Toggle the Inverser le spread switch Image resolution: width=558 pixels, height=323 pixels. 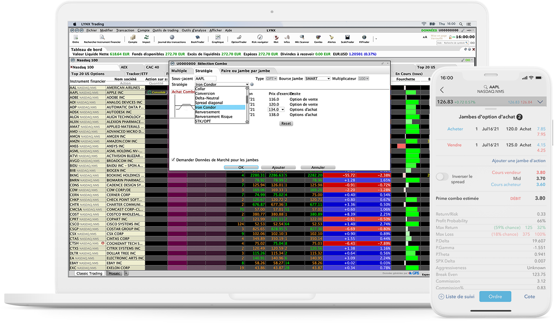pos(442,177)
